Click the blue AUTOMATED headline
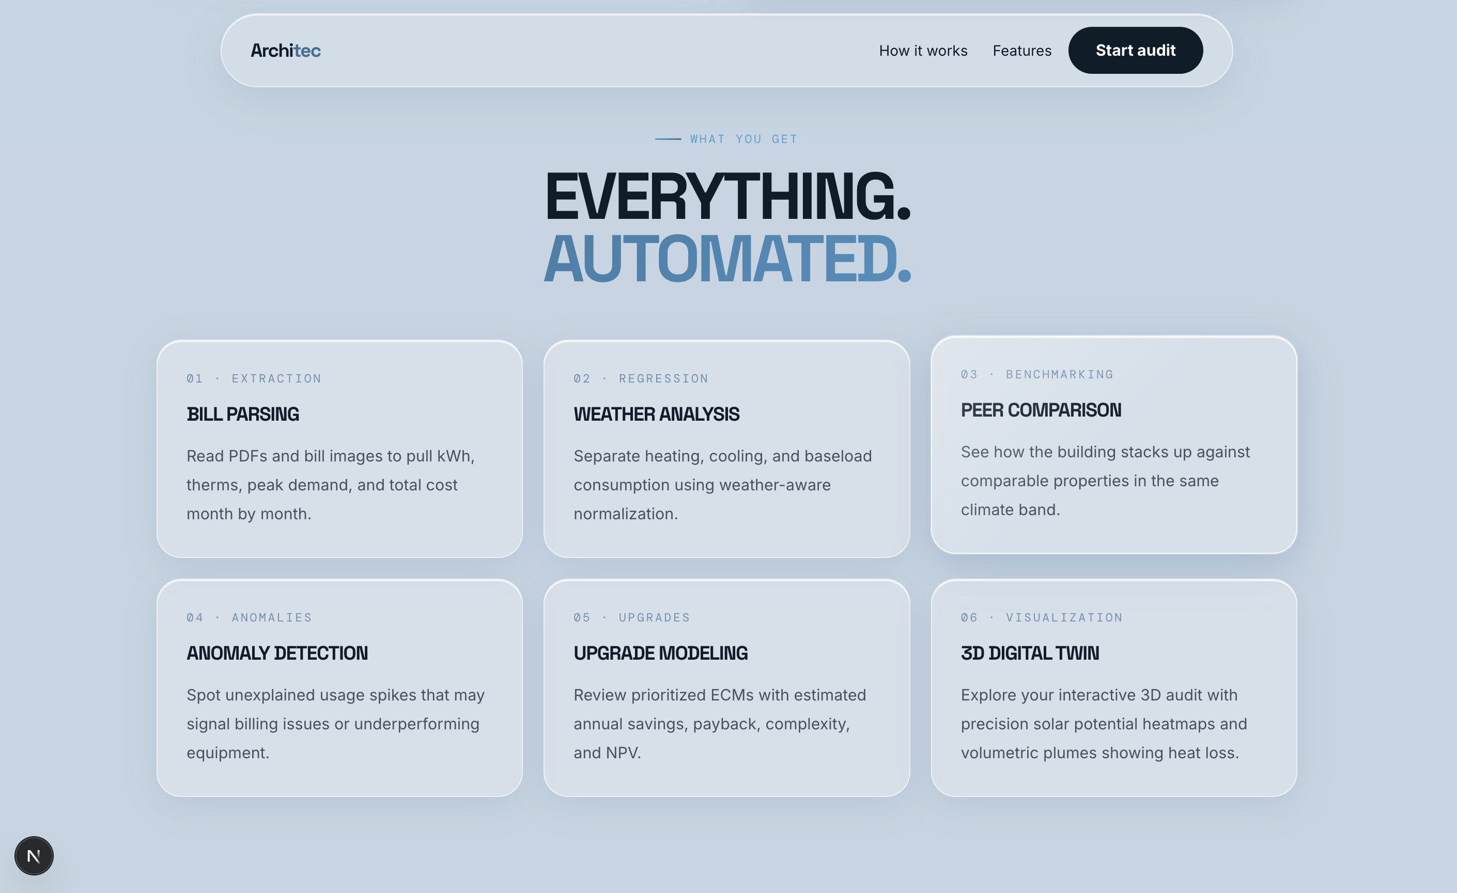This screenshot has width=1457, height=893. 727,259
